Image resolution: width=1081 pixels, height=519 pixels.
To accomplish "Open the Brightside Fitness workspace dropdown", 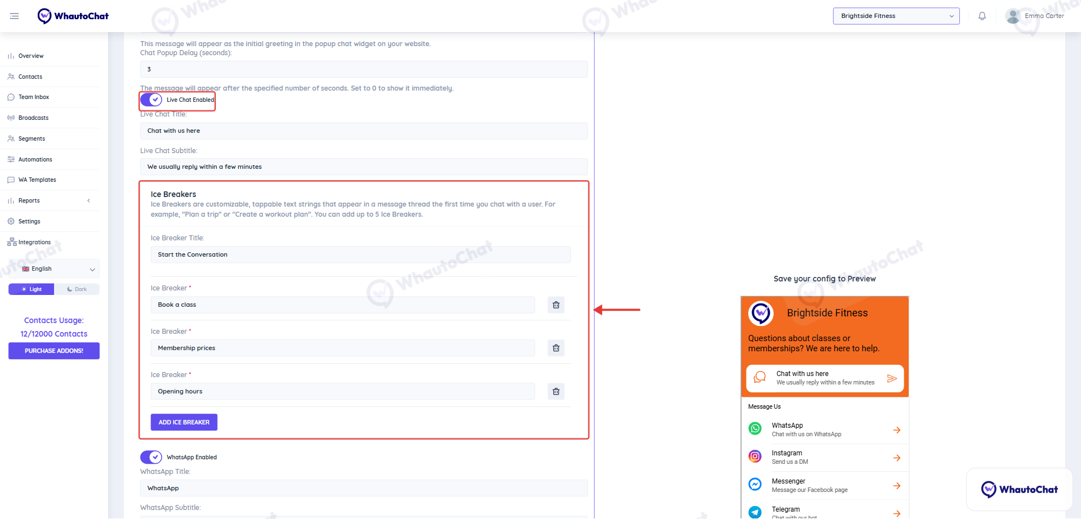I will [896, 16].
